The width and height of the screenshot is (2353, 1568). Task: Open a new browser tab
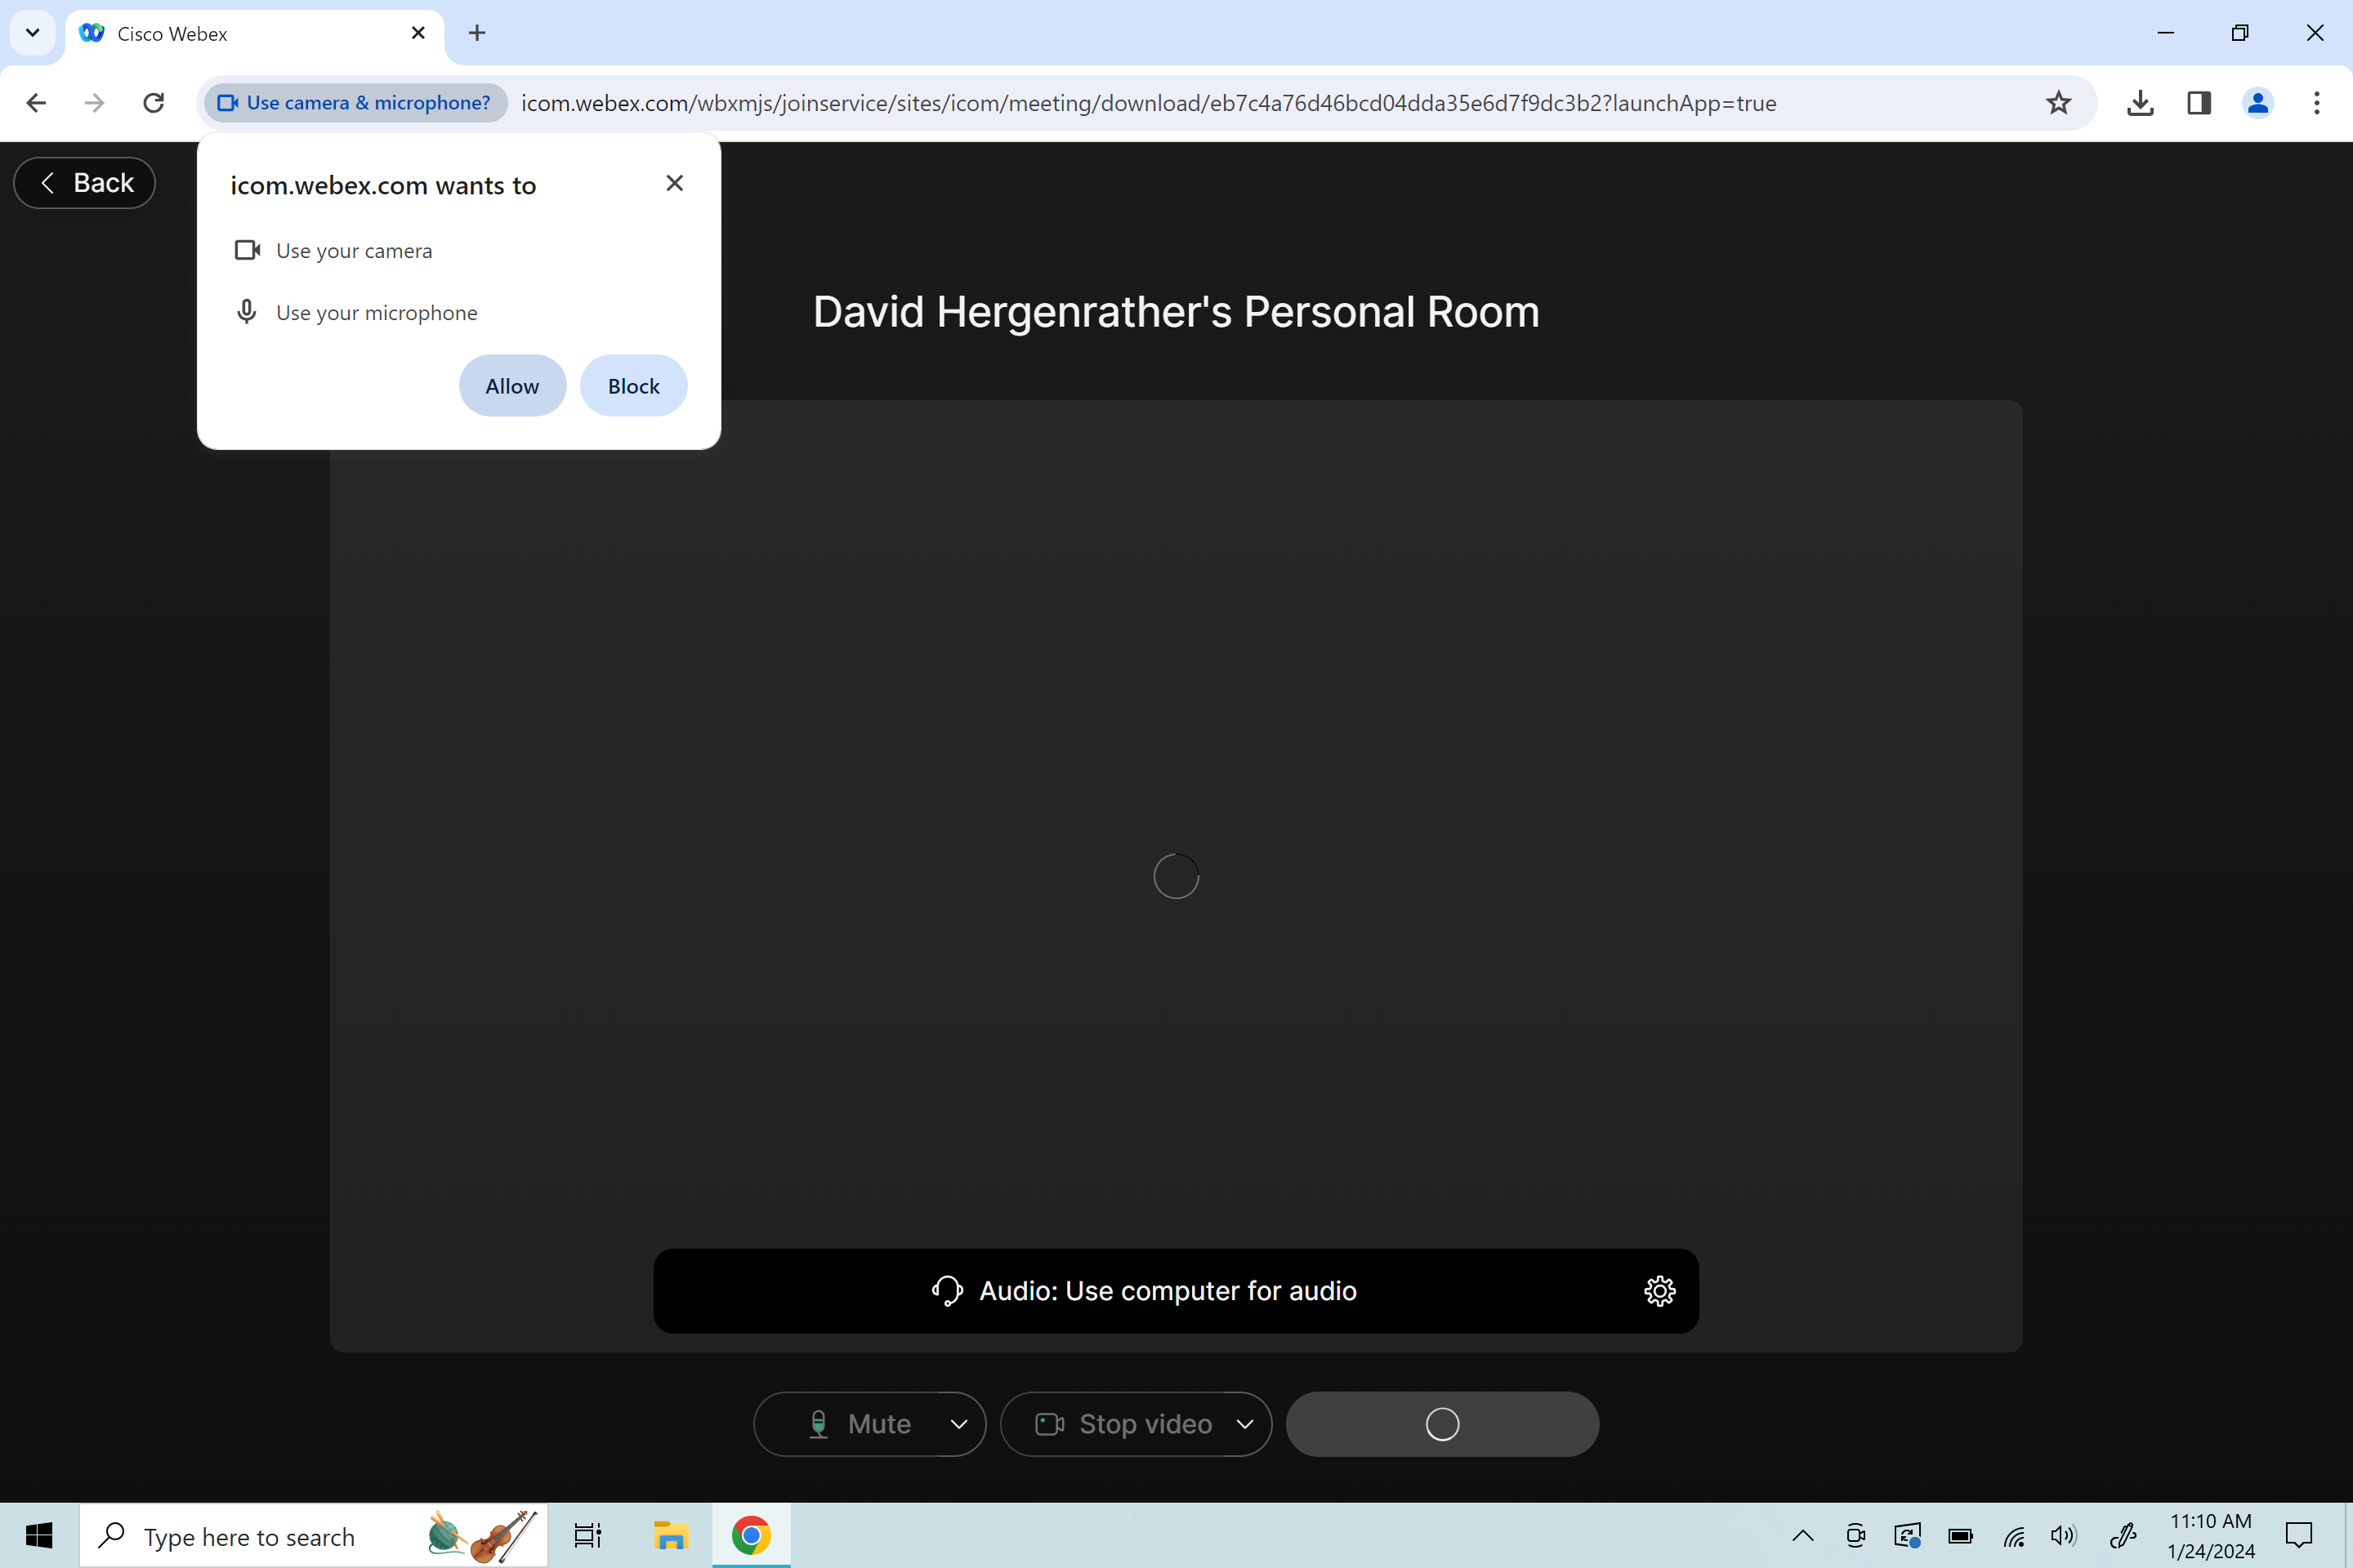pos(477,33)
